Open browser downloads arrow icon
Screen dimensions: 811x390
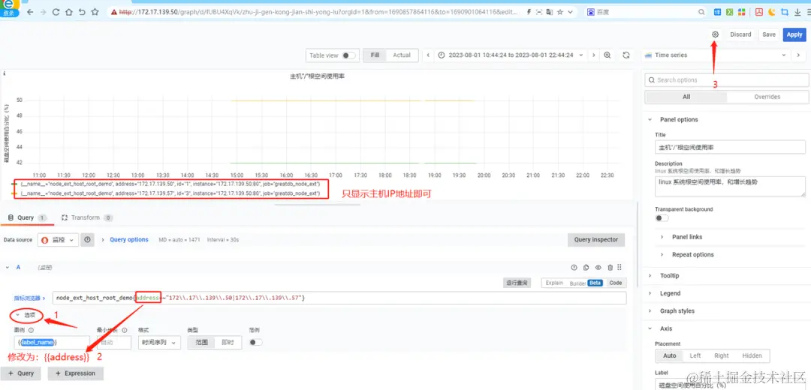pyautogui.click(x=797, y=12)
